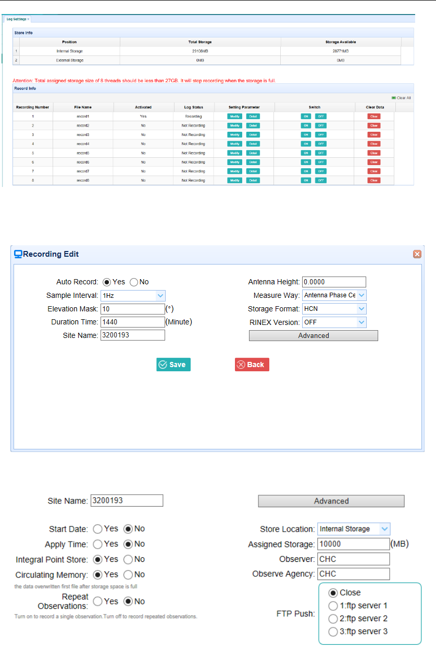
Task: Click file name record5
Action: click(82, 153)
